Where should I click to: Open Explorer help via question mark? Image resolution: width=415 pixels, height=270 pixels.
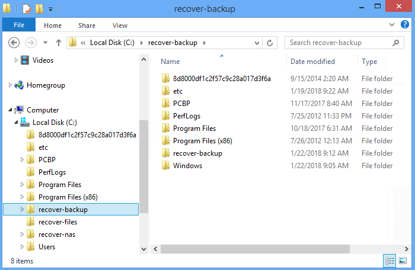coord(405,25)
